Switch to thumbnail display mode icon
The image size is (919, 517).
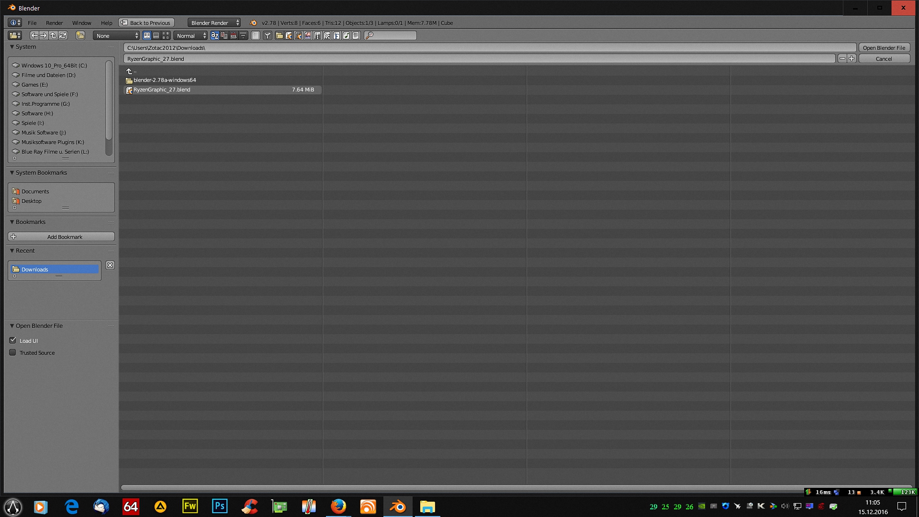click(166, 35)
